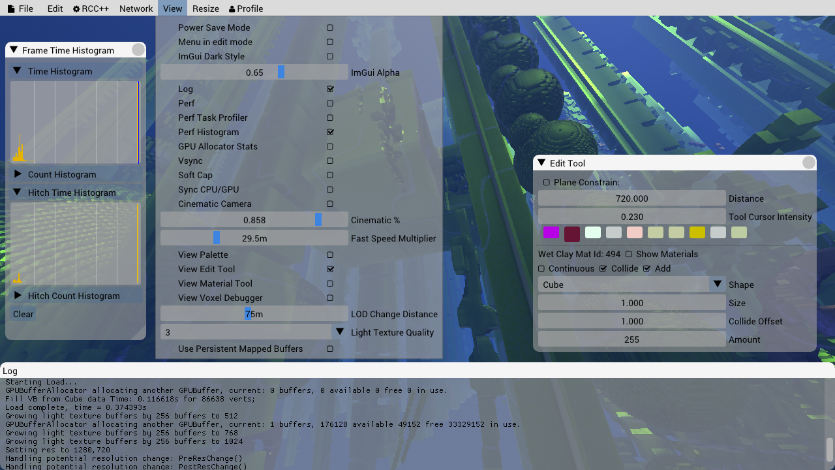Close the open View menu
Screen dimensions: 835x470
173,8
